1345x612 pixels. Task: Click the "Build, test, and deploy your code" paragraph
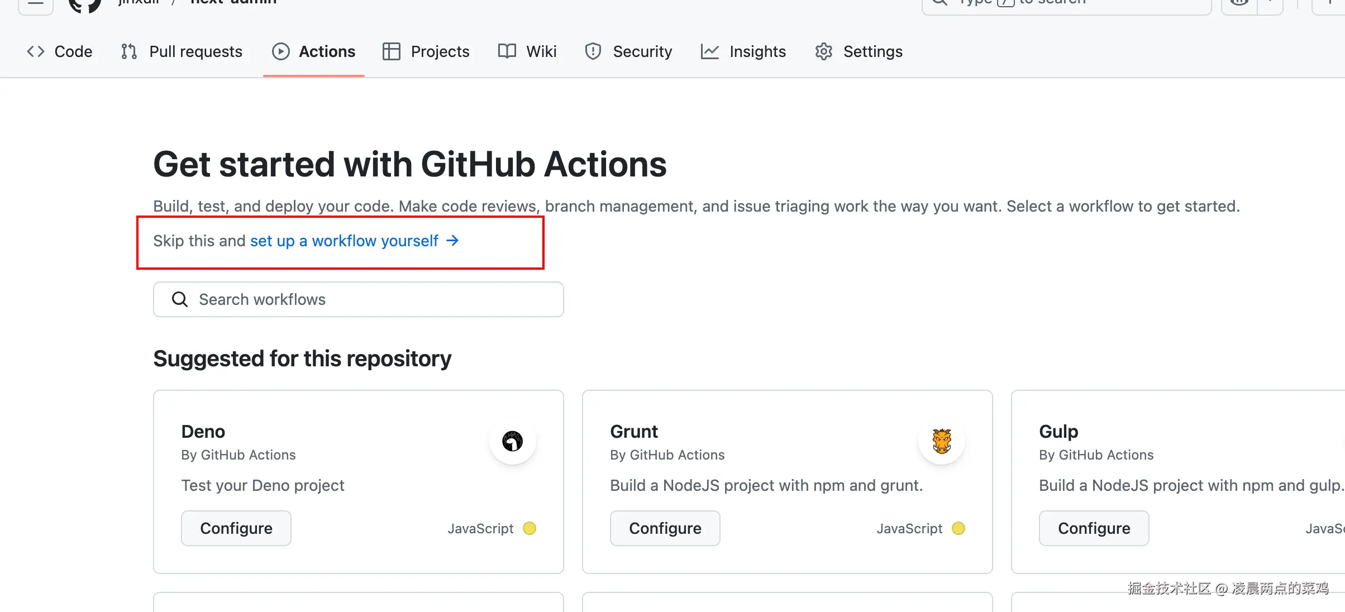[x=697, y=206]
